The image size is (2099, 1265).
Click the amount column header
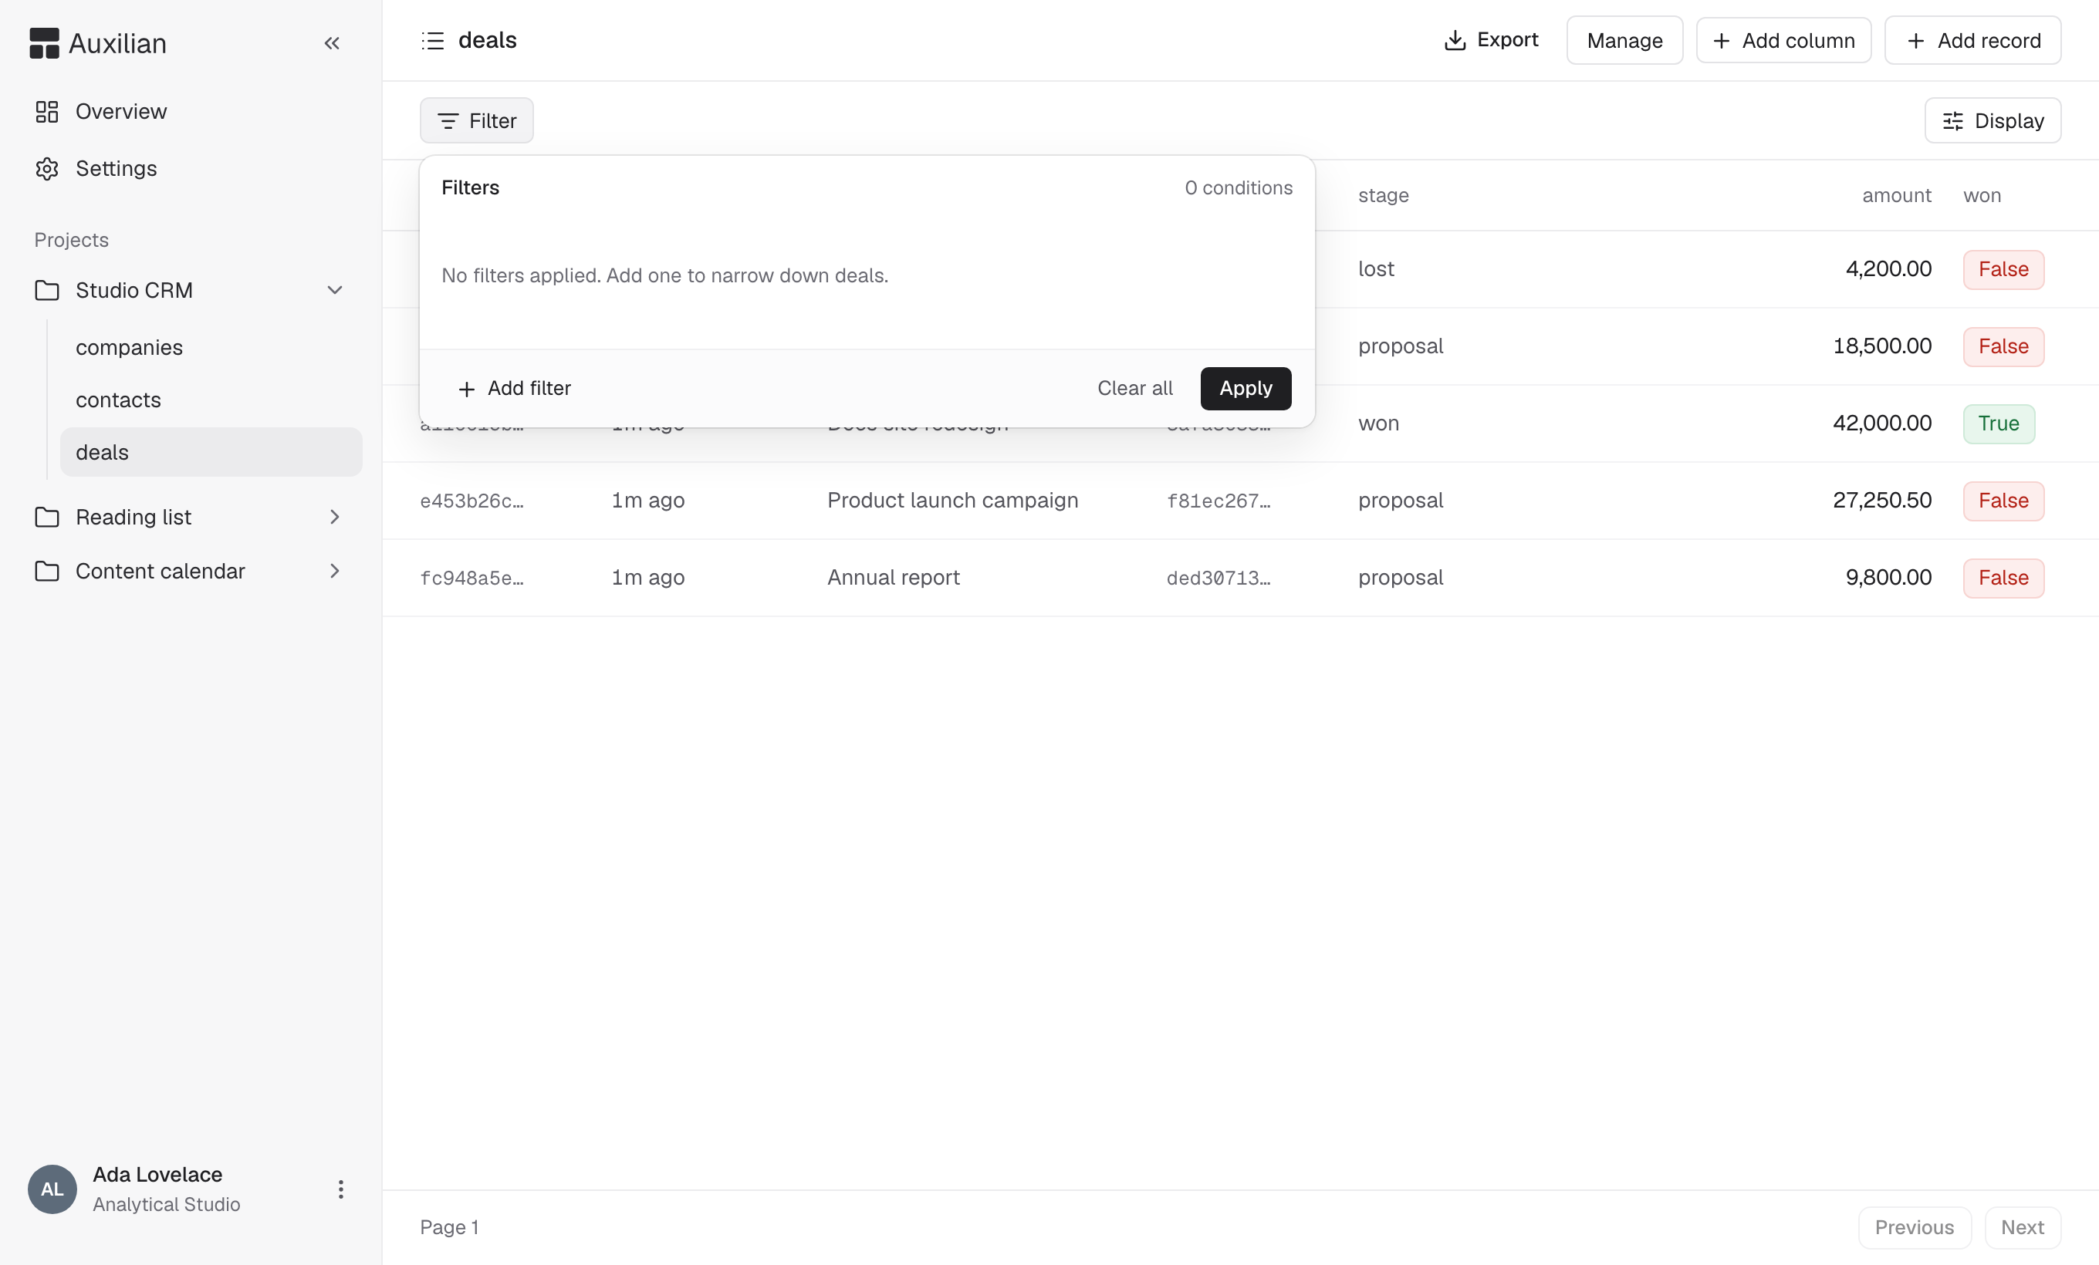[1896, 196]
